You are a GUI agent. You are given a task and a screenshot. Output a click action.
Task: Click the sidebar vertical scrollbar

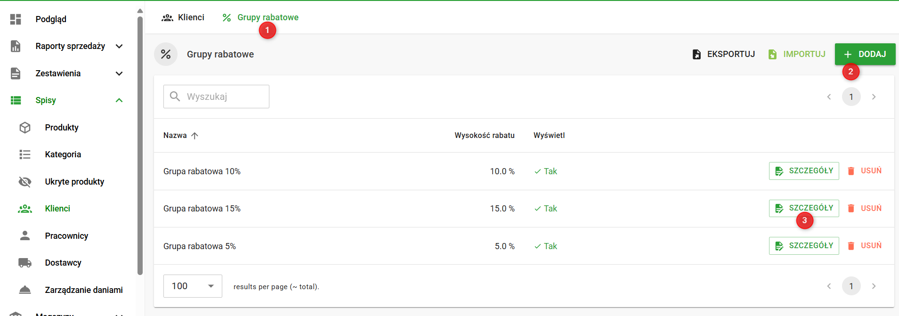point(140,141)
